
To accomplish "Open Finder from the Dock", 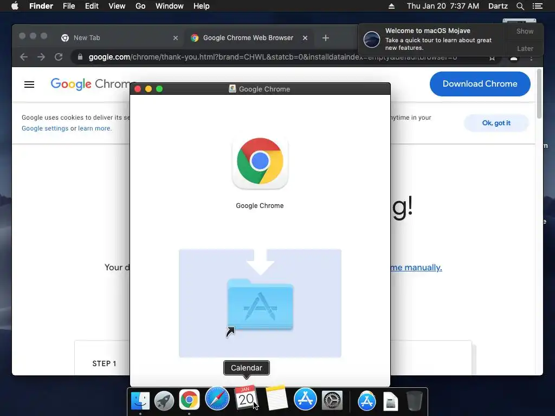I will (x=140, y=400).
